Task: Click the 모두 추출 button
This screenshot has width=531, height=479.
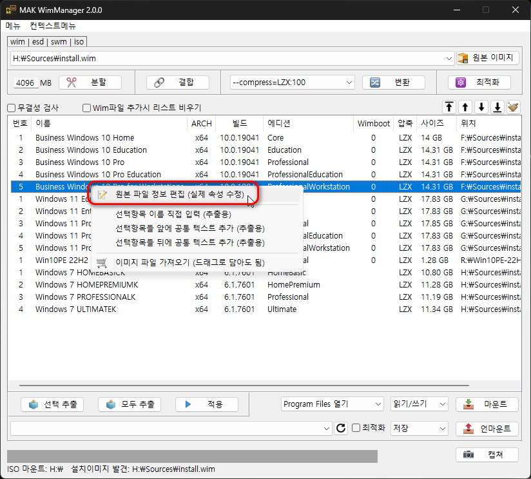Action: [130, 404]
